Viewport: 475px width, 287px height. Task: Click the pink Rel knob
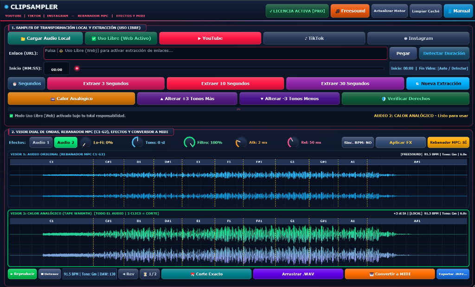pyautogui.click(x=293, y=142)
